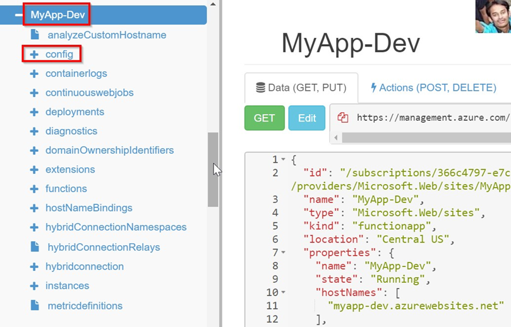Click the copy URL icon
Screen dimensions: 511x327
[343, 118]
